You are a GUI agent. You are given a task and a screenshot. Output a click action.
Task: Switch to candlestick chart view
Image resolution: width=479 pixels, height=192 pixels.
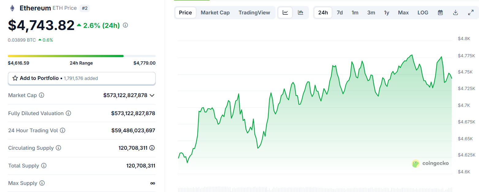point(300,13)
